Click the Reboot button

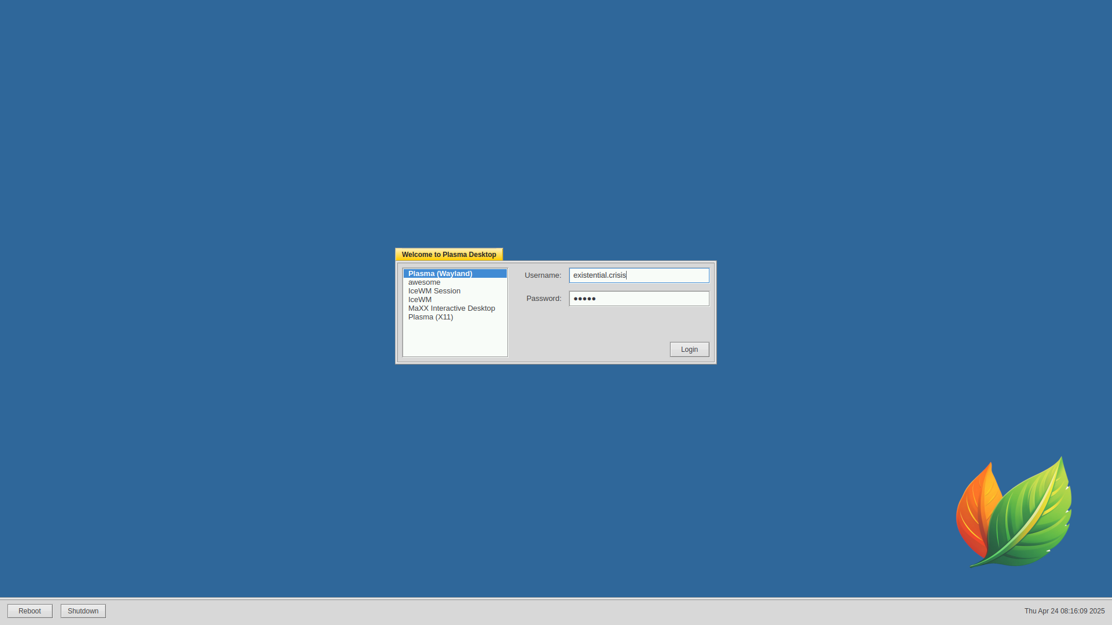point(30,611)
